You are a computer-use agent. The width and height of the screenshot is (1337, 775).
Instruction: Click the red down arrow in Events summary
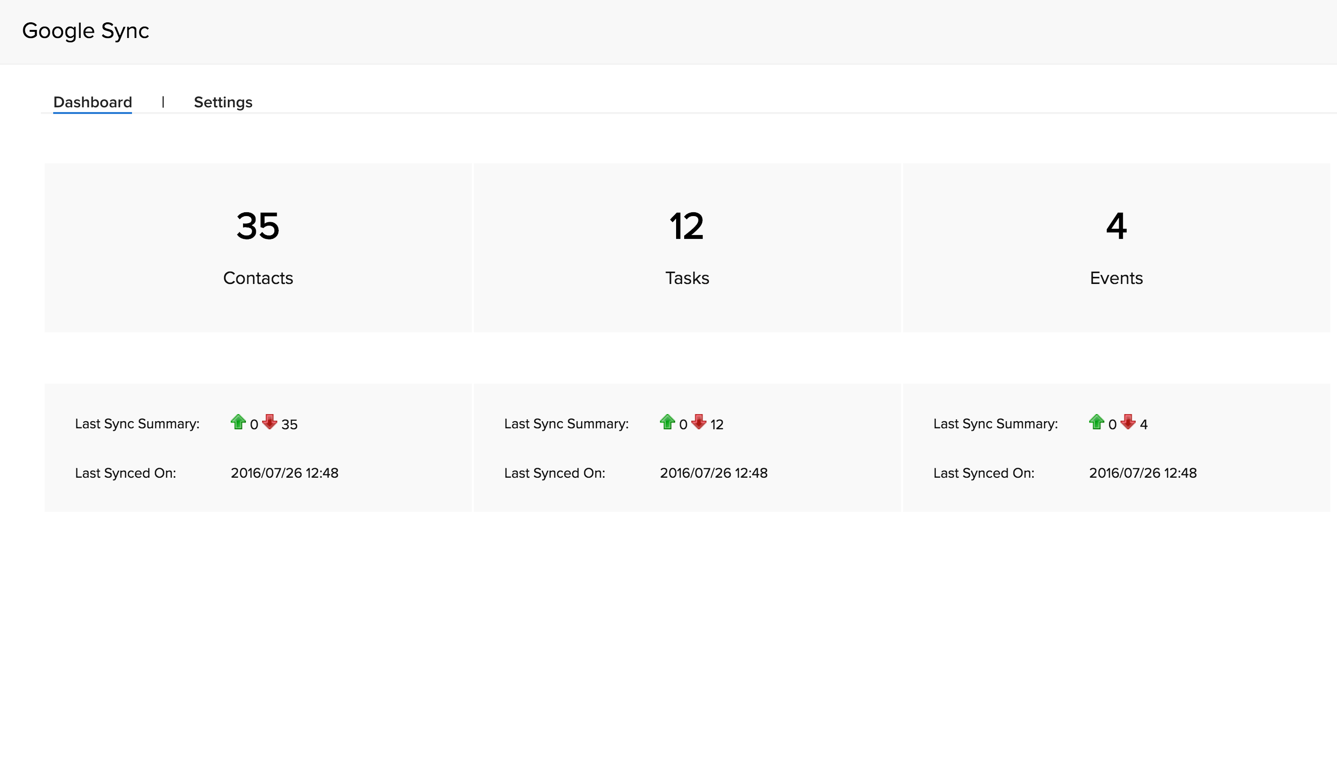(1128, 423)
